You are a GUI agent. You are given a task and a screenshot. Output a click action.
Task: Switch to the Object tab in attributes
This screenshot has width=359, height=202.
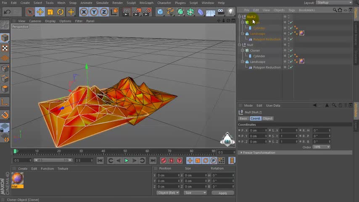(267, 119)
